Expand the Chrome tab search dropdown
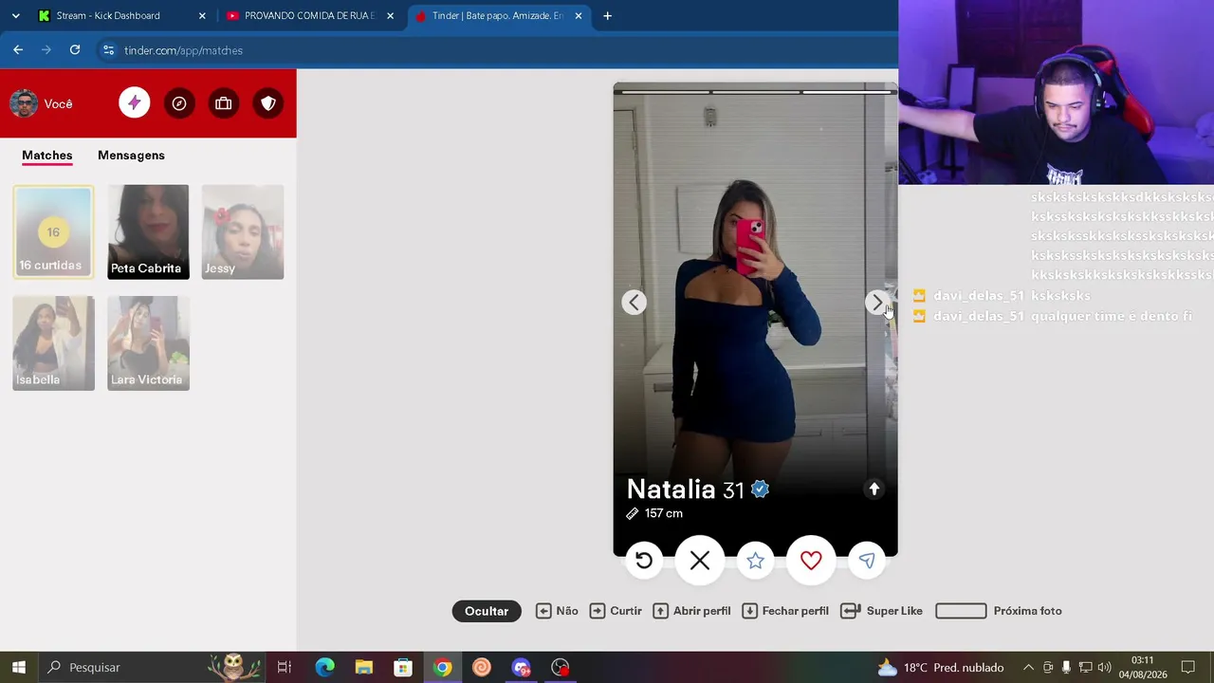 point(15,16)
